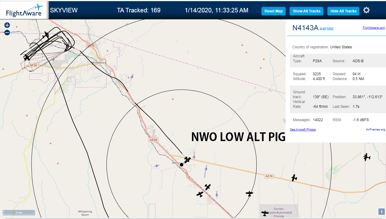Click the altitude value 4,400 ft
Image resolution: width=386 pixels, height=219 pixels.
point(319,79)
